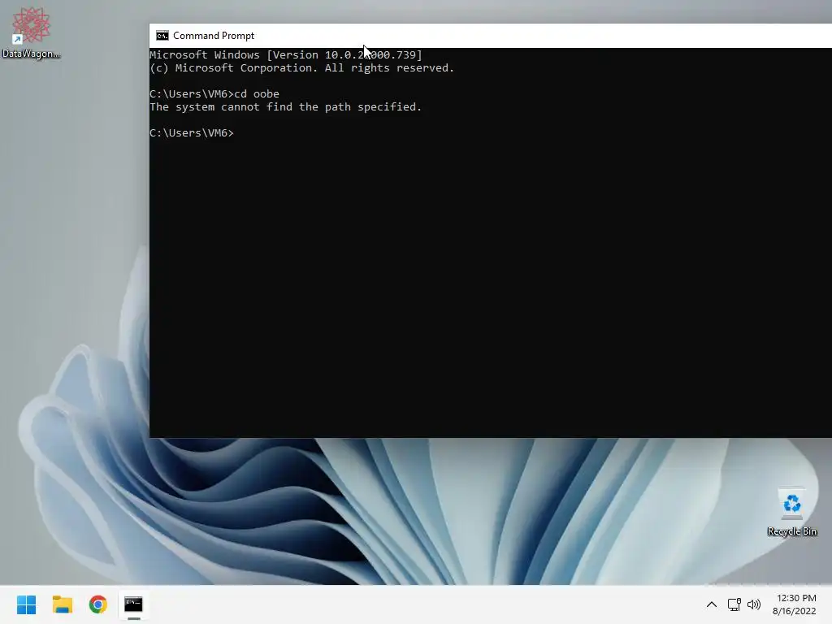Show hidden icons in system tray
832x624 pixels.
712,604
